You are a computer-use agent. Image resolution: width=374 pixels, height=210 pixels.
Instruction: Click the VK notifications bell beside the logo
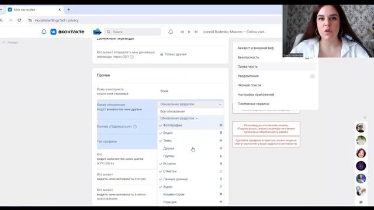(x=44, y=32)
